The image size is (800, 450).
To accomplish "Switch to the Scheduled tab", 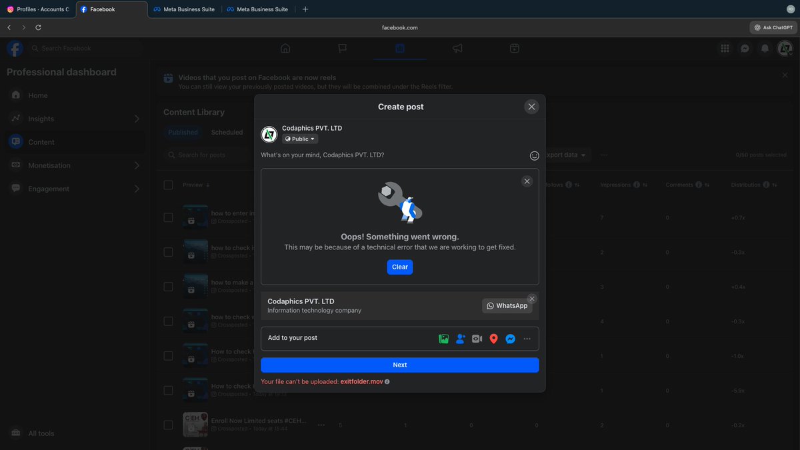I will (227, 132).
